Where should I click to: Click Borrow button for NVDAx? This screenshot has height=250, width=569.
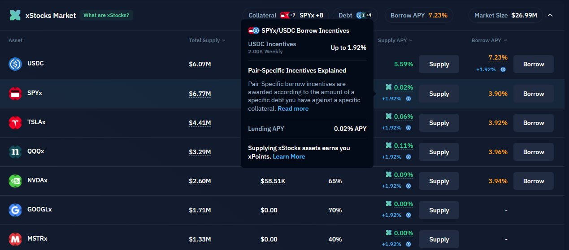pyautogui.click(x=534, y=181)
